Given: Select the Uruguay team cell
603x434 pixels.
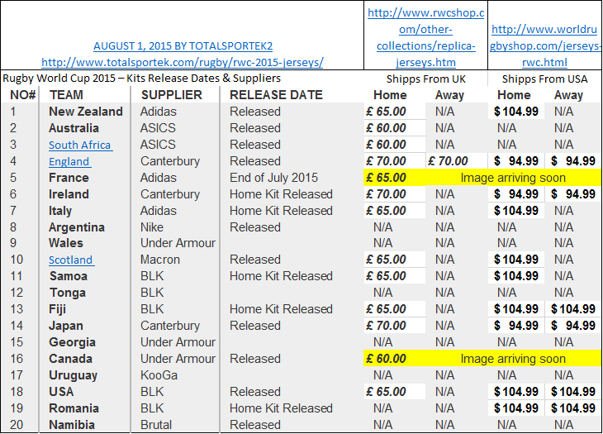Looking at the screenshot, I should (x=73, y=375).
